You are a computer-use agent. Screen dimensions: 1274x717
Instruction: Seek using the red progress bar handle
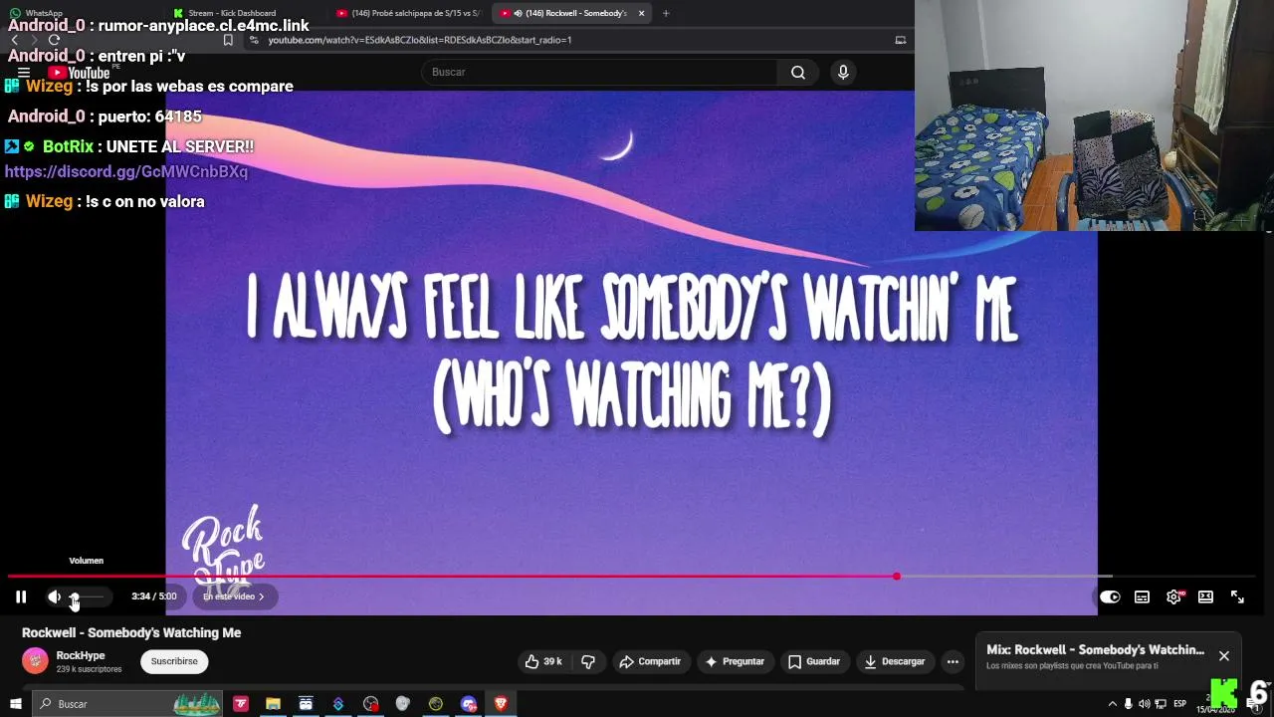(x=897, y=577)
